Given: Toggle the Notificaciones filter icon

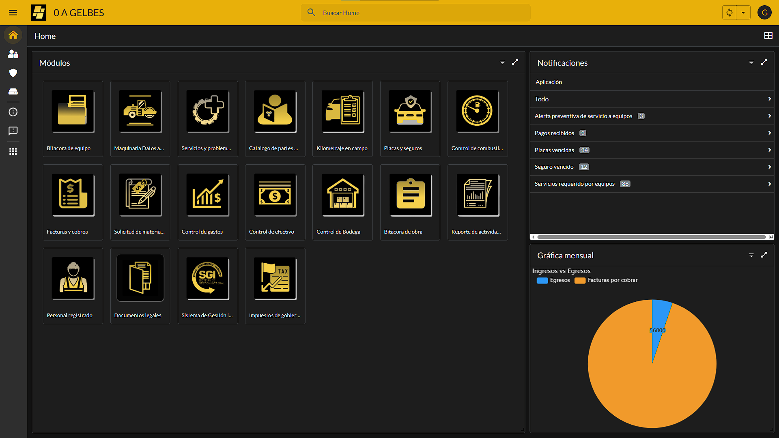Looking at the screenshot, I should pyautogui.click(x=751, y=62).
